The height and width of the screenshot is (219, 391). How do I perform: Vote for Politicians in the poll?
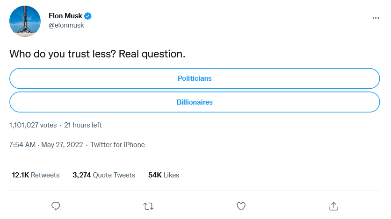[x=195, y=78]
